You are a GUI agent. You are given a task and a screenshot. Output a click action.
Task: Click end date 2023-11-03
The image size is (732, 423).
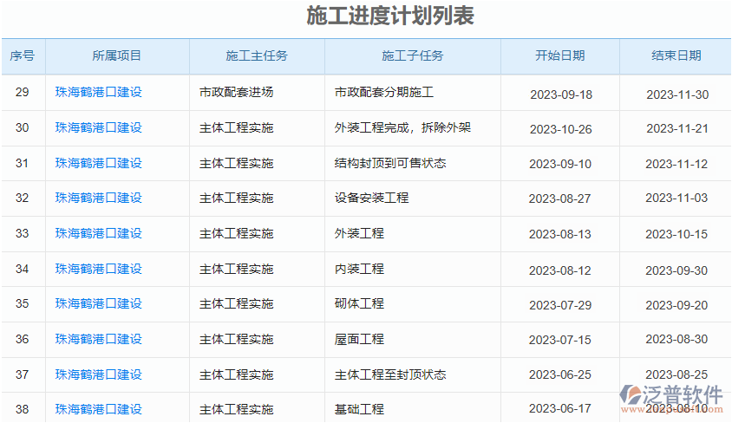[x=676, y=198]
